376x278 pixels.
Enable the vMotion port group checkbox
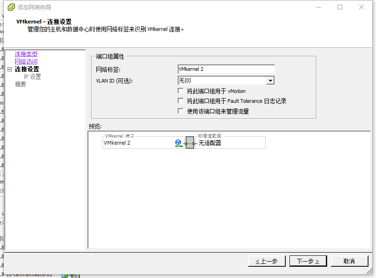click(x=180, y=91)
